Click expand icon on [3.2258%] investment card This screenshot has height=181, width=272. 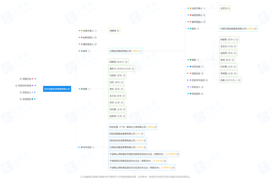[x=178, y=154]
